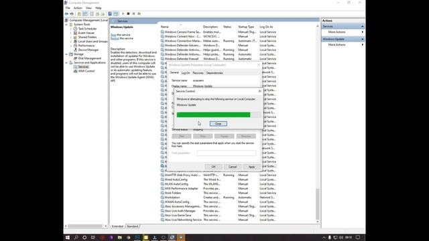Click the Windows Camera Frame Server service icon

coord(162,32)
